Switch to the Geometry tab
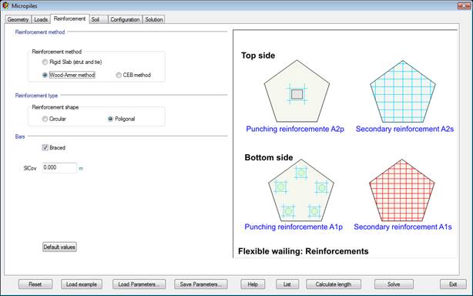Image resolution: width=473 pixels, height=296 pixels. coord(18,19)
